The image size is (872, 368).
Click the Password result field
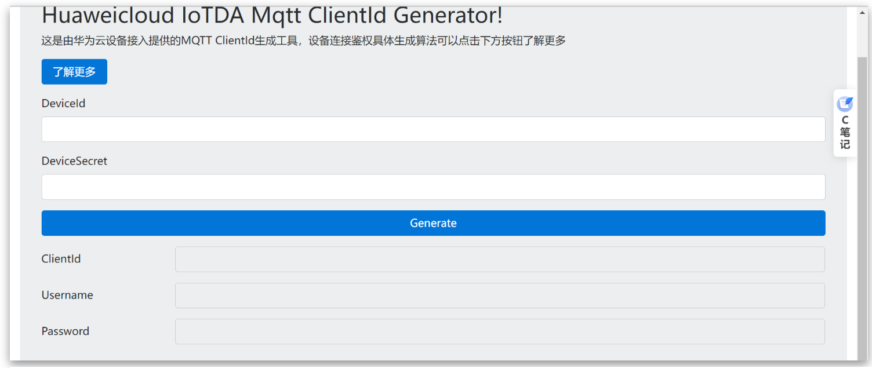pyautogui.click(x=499, y=331)
